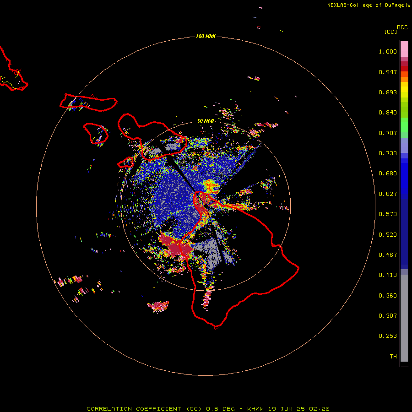Click the KHKM 19 JUN 25 02:20 timestamp

pyautogui.click(x=288, y=409)
